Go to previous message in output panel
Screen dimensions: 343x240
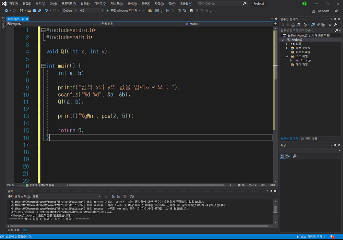coord(113,196)
